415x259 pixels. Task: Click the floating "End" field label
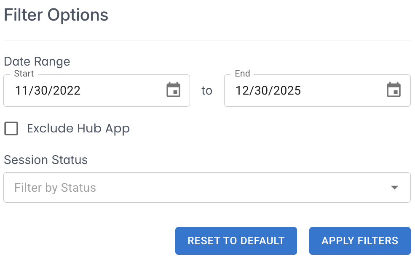[x=243, y=74]
